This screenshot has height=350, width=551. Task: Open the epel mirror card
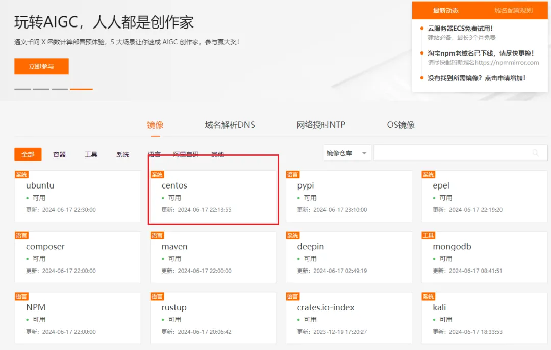click(x=485, y=196)
